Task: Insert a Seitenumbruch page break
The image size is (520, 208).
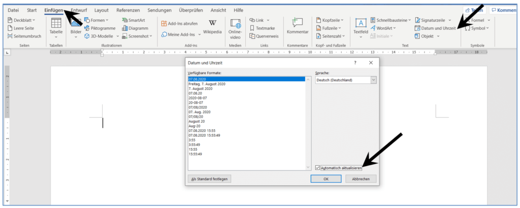Action: click(24, 36)
